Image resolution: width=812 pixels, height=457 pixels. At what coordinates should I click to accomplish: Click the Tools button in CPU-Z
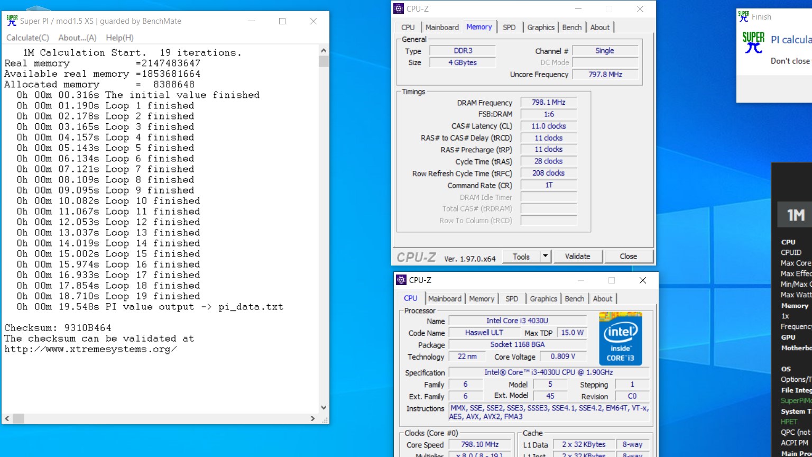pos(521,257)
